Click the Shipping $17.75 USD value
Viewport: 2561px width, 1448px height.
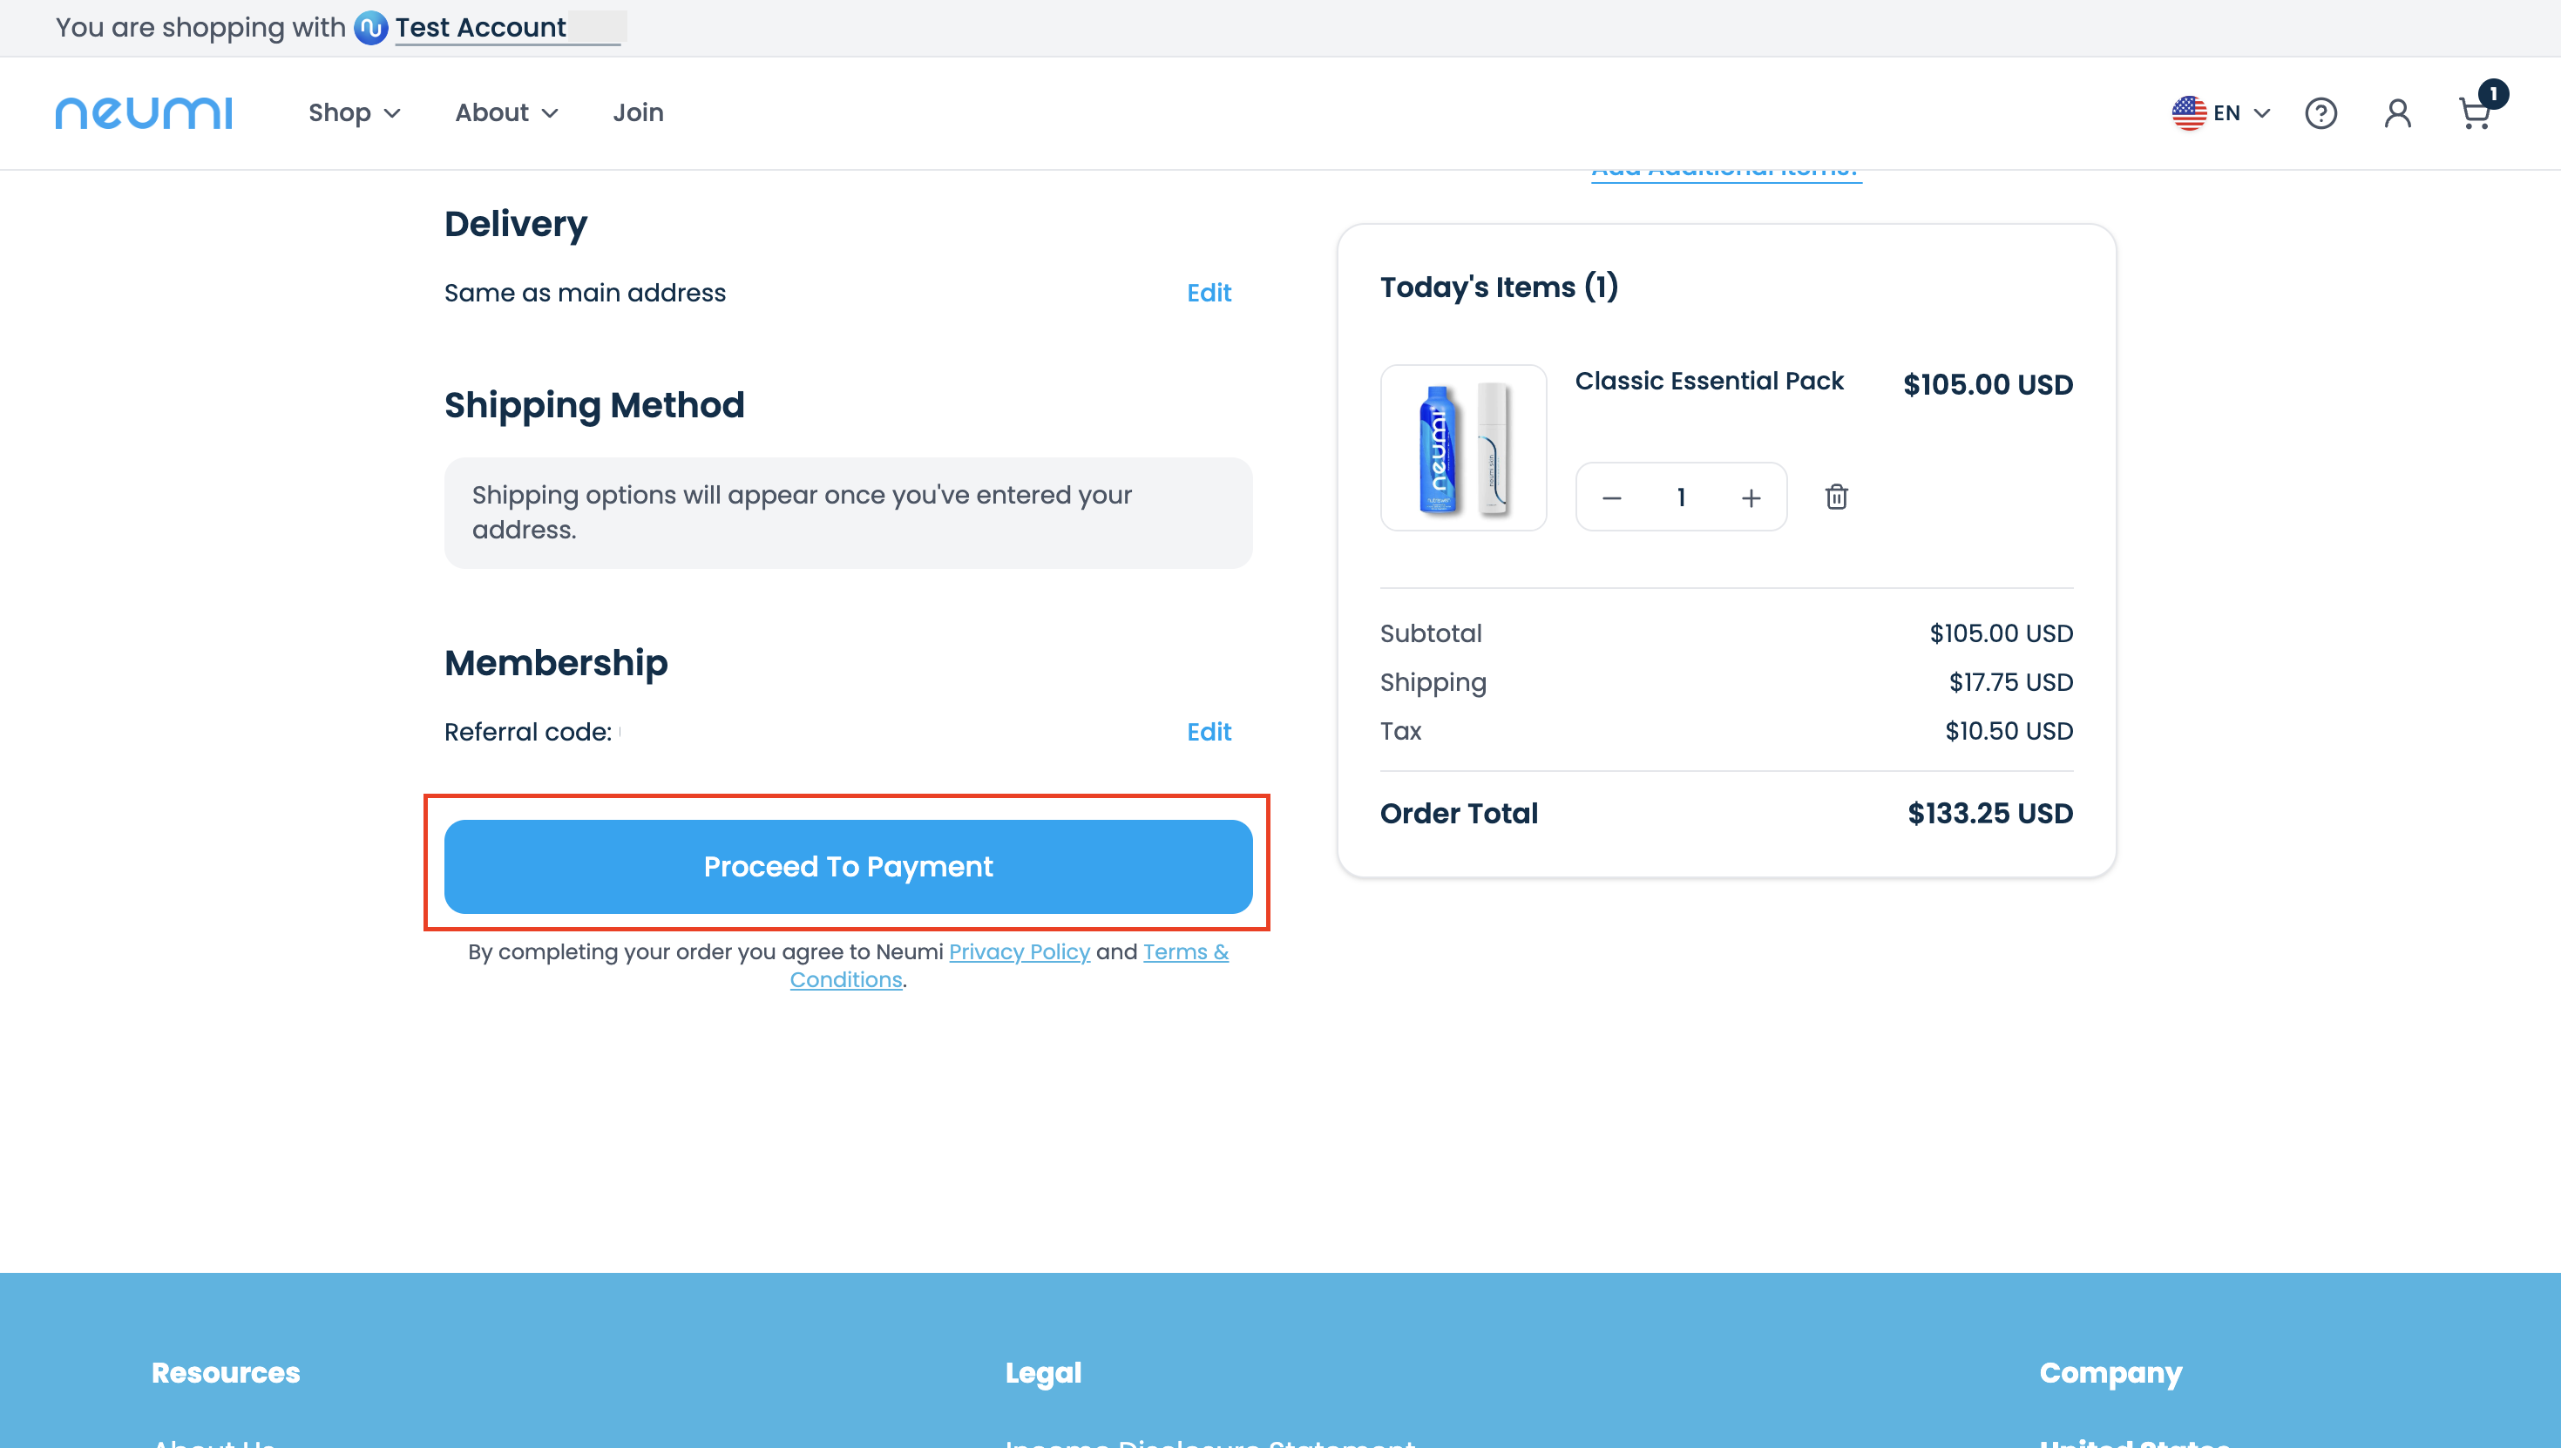2010,682
